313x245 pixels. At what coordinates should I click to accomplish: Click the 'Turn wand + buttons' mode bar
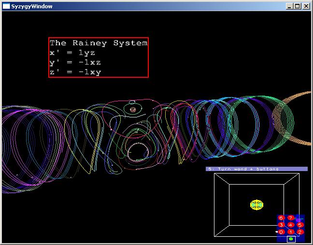[x=256, y=169]
